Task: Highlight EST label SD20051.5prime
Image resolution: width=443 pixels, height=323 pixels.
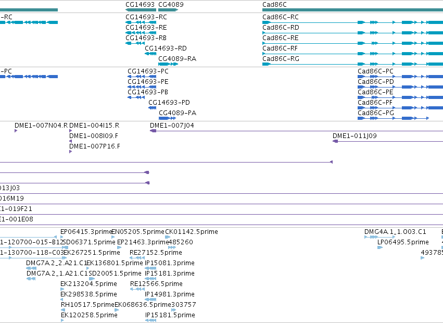Action: 115,274
